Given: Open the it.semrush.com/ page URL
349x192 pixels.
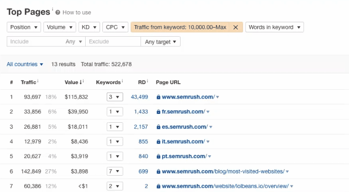Looking at the screenshot, I should coord(183,141).
